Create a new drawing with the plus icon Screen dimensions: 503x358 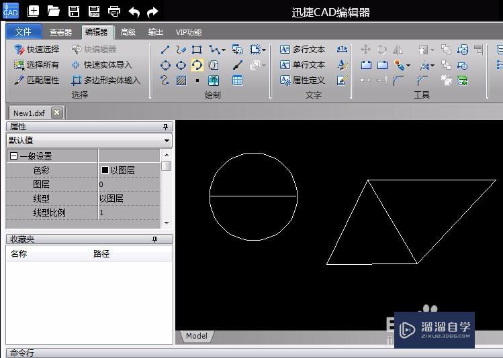(x=34, y=11)
